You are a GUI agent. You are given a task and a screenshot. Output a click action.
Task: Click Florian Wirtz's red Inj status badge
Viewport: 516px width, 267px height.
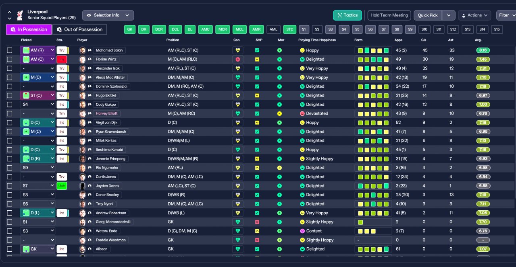[x=61, y=59]
